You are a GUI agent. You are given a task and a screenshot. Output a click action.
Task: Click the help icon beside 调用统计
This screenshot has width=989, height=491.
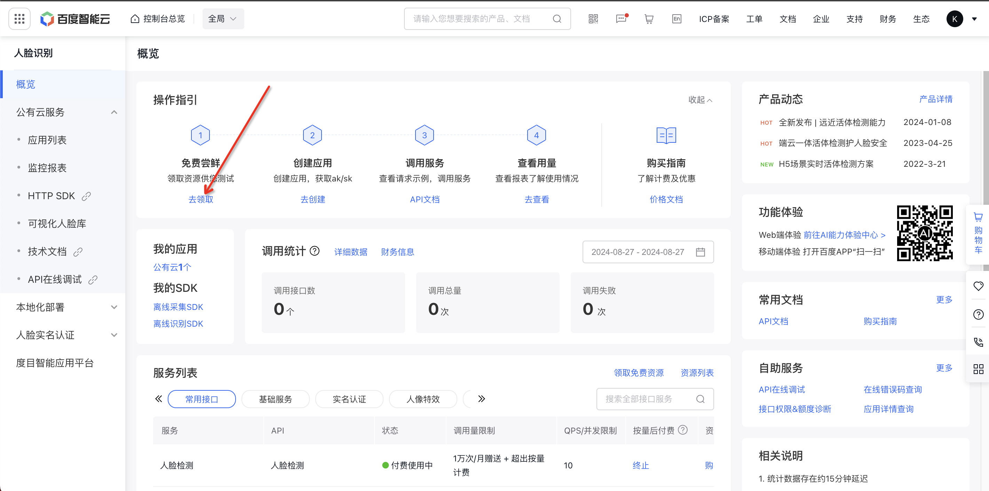point(315,251)
